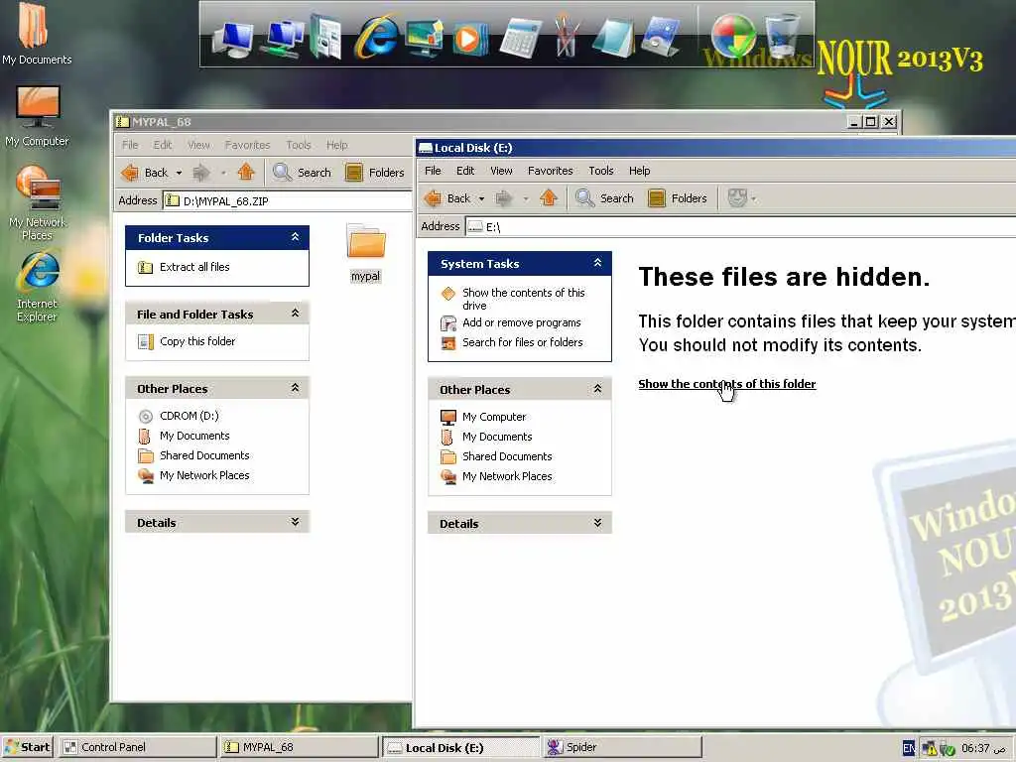Image resolution: width=1016 pixels, height=762 pixels.
Task: Open File menu in Local Disk (E:)
Action: click(433, 171)
